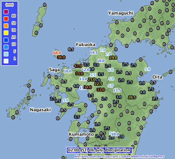
Task: Click the 68.0 red rainfall reading
Action: 57,53
